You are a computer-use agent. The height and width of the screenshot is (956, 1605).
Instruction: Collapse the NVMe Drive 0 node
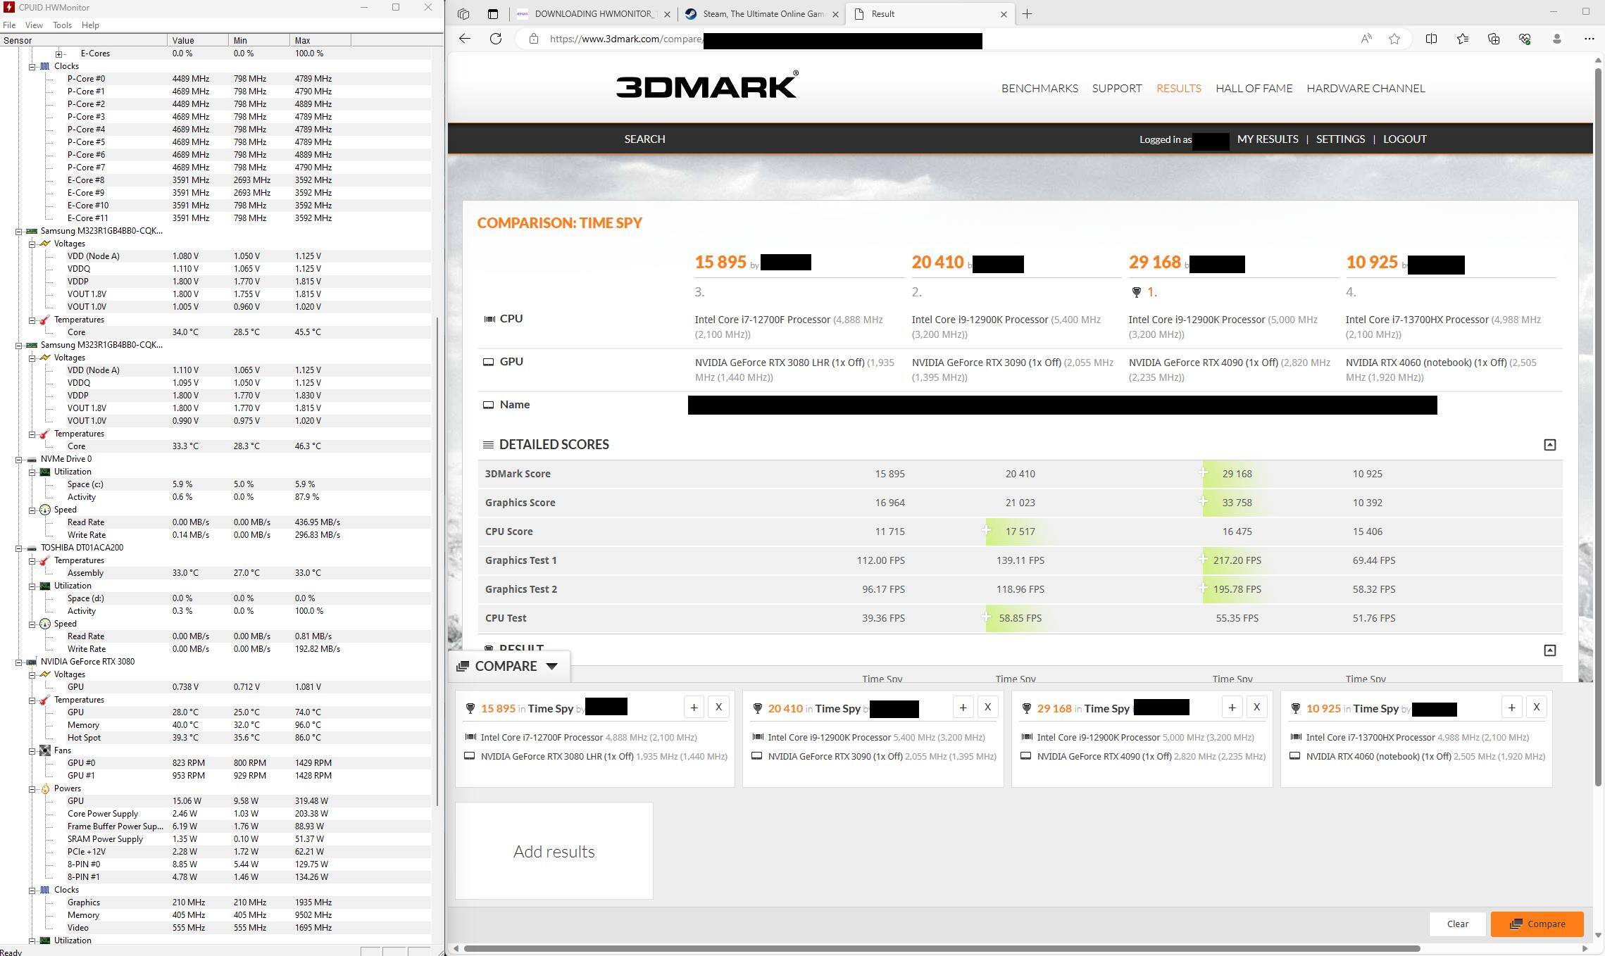[19, 459]
